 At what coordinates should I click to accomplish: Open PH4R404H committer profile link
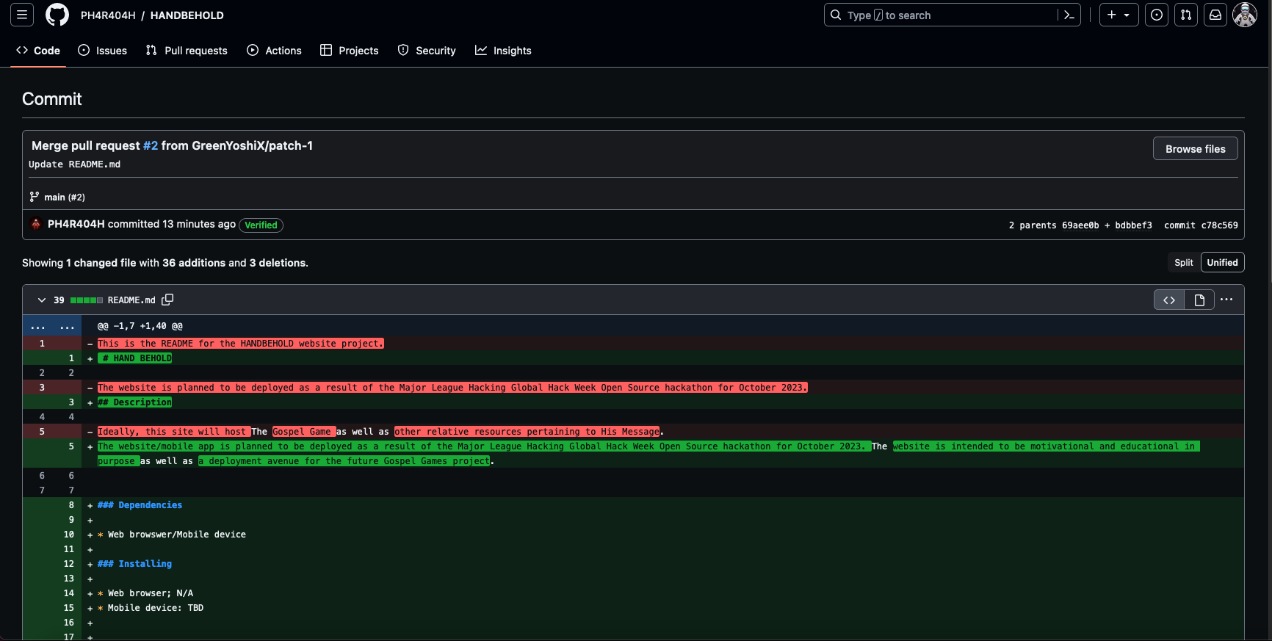tap(76, 224)
